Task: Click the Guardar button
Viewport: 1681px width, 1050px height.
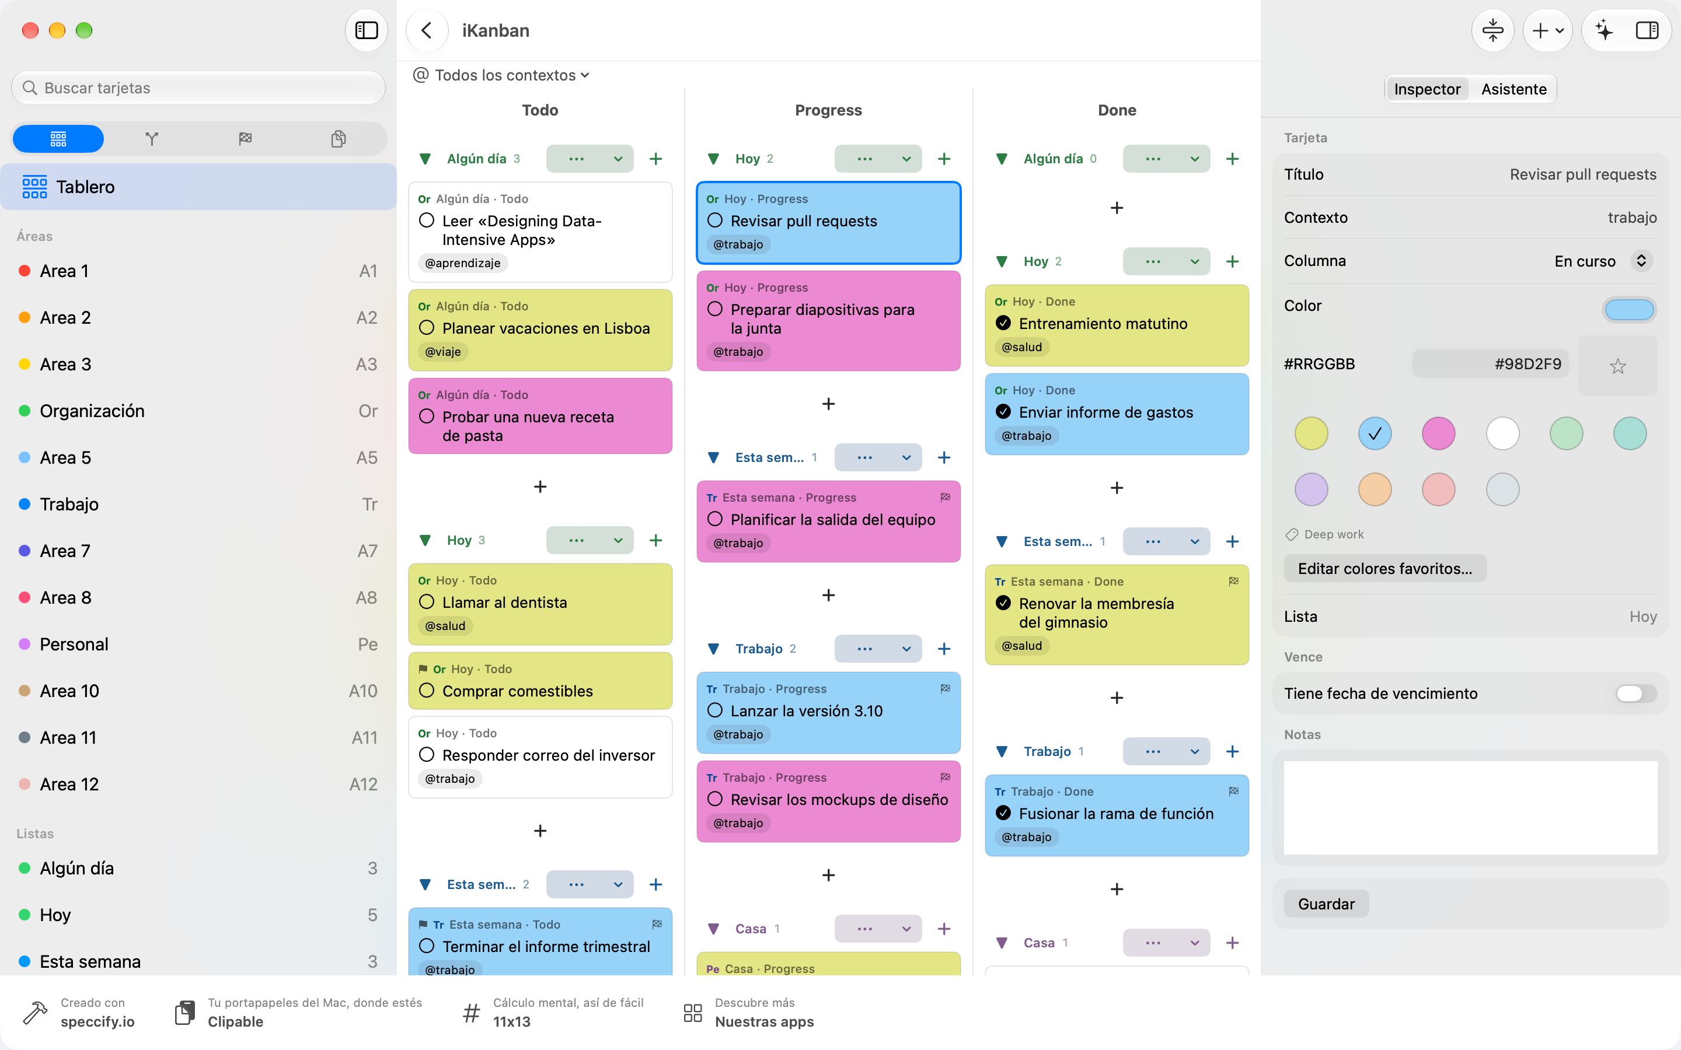Action: [x=1326, y=904]
